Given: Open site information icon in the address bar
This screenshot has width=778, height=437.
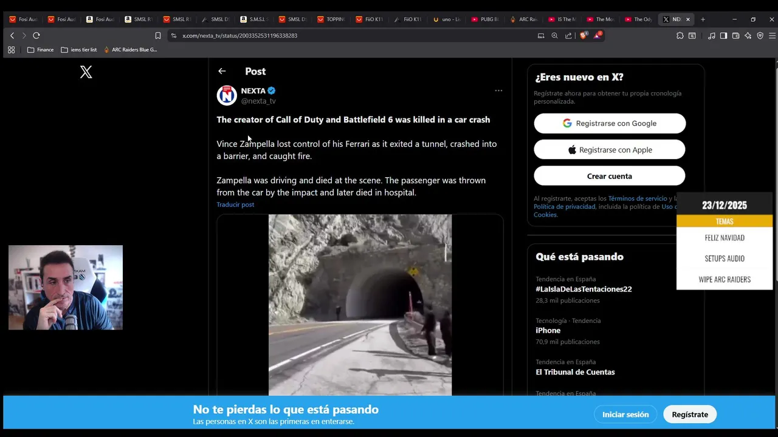Looking at the screenshot, I should pyautogui.click(x=173, y=36).
